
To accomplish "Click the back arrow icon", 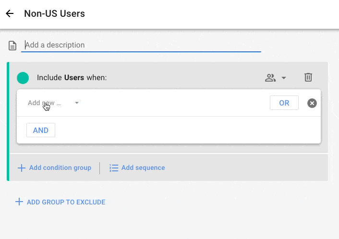I will click(10, 13).
